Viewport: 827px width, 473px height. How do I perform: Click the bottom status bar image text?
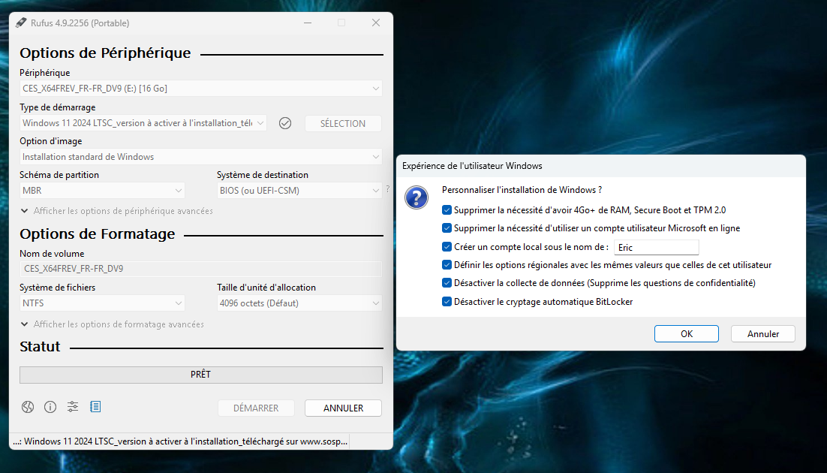point(180,441)
